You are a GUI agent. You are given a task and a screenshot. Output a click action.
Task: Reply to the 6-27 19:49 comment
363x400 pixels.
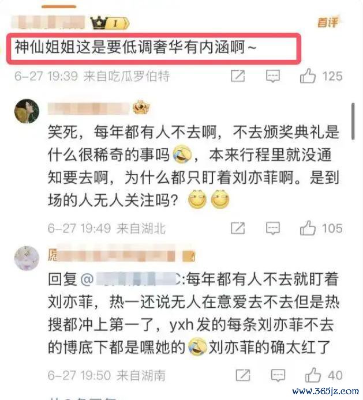coord(273,228)
